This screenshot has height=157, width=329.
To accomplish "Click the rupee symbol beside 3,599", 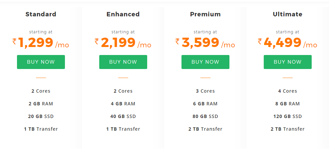I will click(177, 41).
